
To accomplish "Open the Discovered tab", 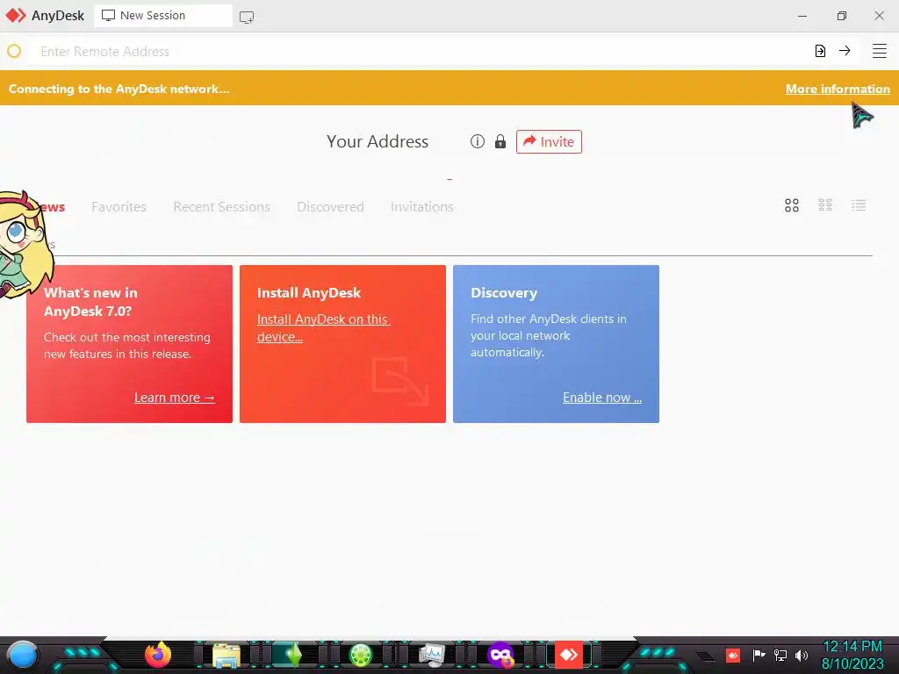I will pyautogui.click(x=330, y=207).
